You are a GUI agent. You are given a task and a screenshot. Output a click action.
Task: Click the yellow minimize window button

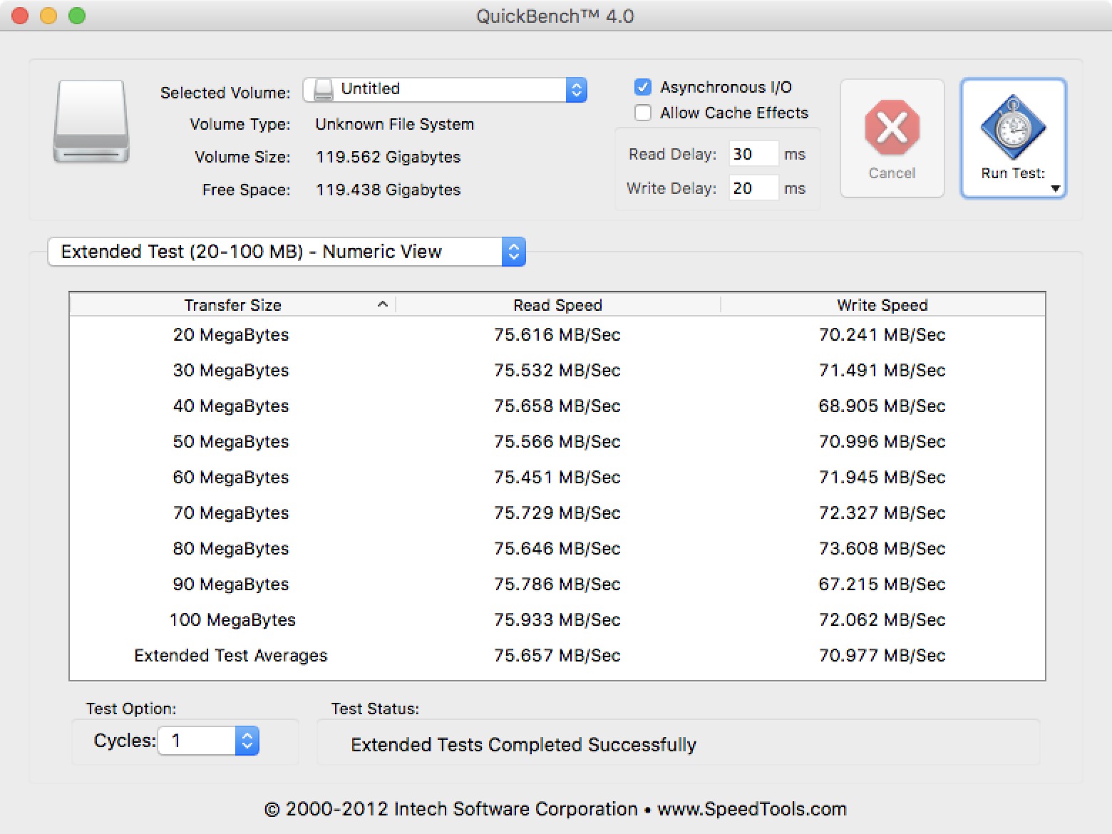48,16
